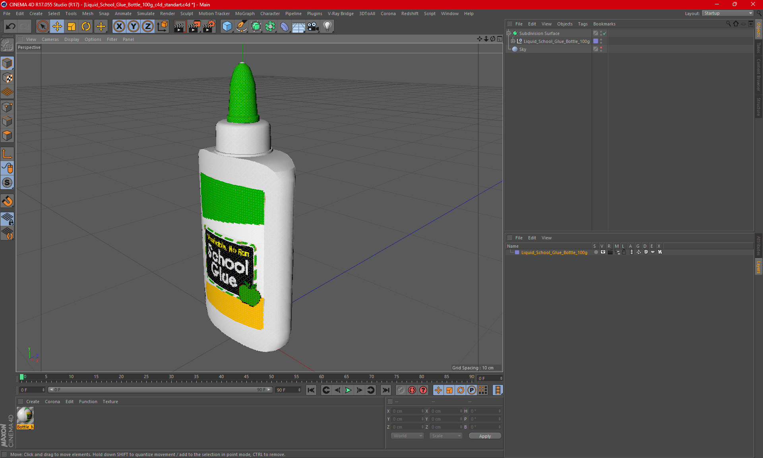Toggle X axis lock

click(119, 27)
